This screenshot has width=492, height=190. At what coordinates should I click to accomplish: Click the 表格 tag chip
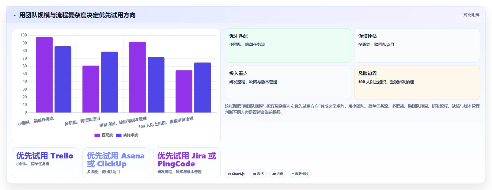pos(258,174)
